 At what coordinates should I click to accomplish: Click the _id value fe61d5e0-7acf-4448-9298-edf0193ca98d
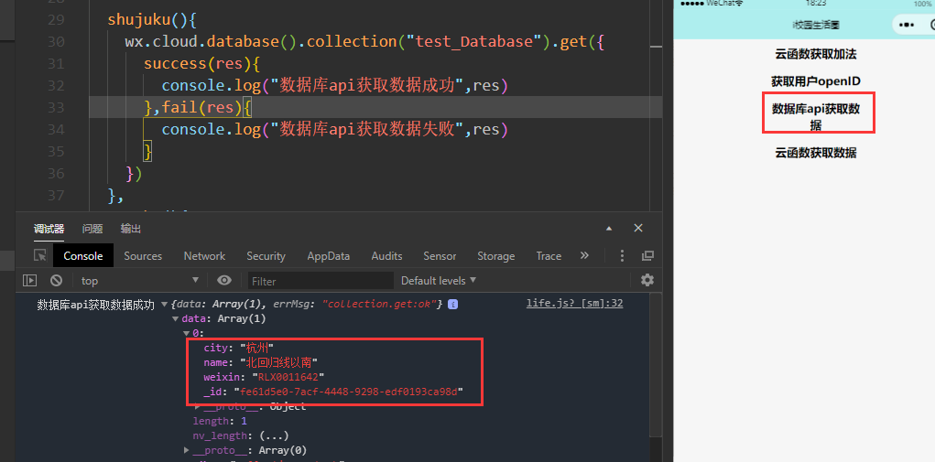(x=348, y=392)
